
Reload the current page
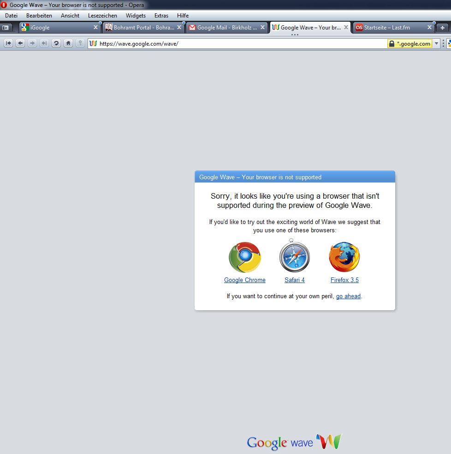(x=56, y=43)
